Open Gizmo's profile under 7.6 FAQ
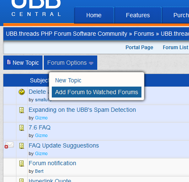Image resolution: width=189 pixels, height=182 pixels. pyautogui.click(x=41, y=135)
